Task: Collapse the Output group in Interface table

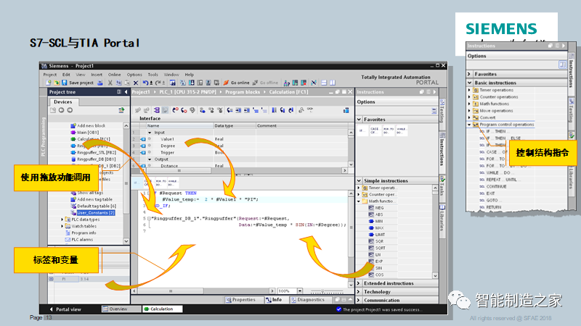Action: (150, 159)
